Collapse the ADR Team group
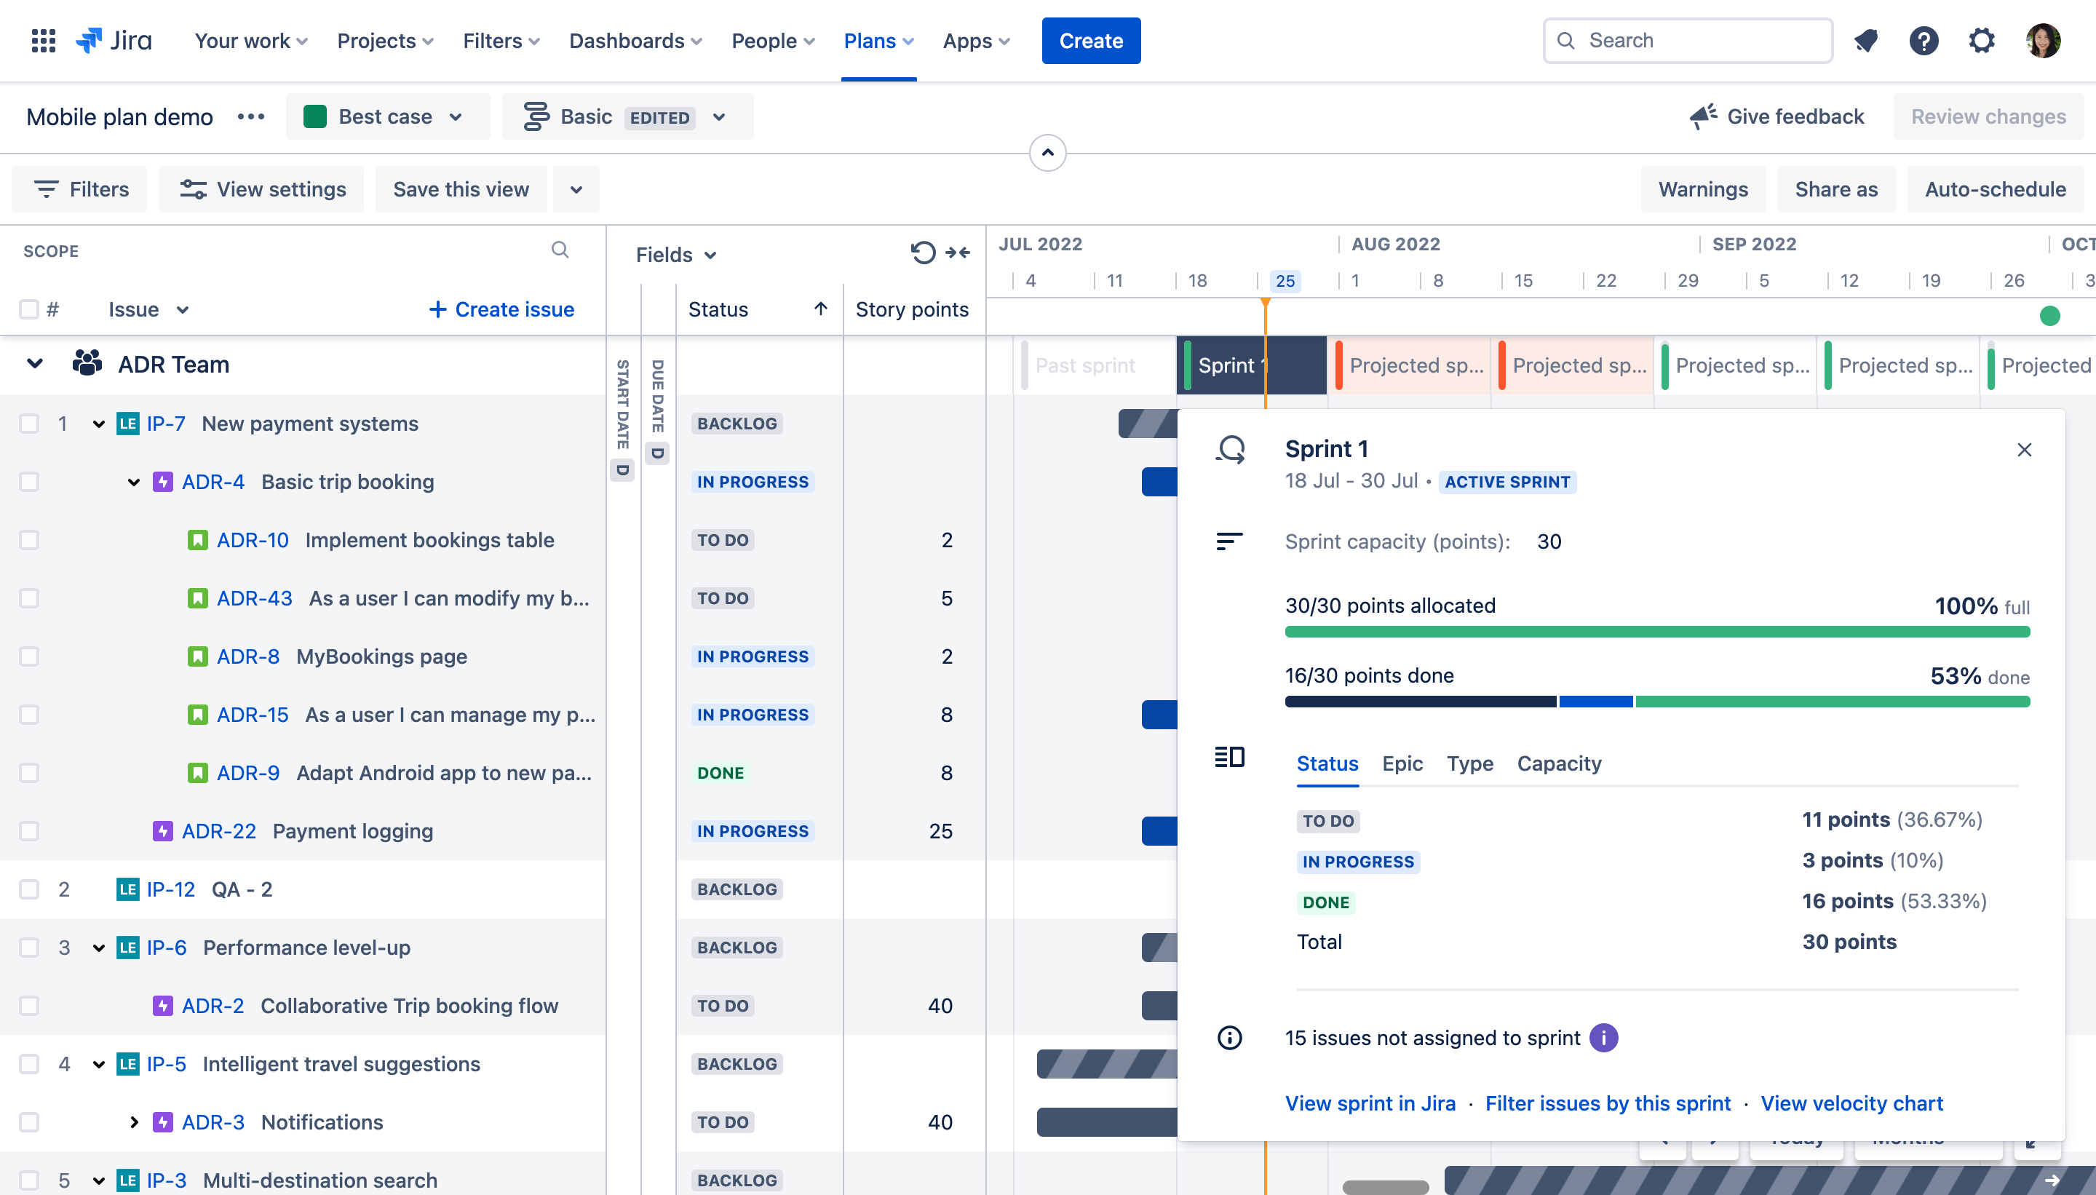This screenshot has width=2096, height=1195. click(34, 364)
